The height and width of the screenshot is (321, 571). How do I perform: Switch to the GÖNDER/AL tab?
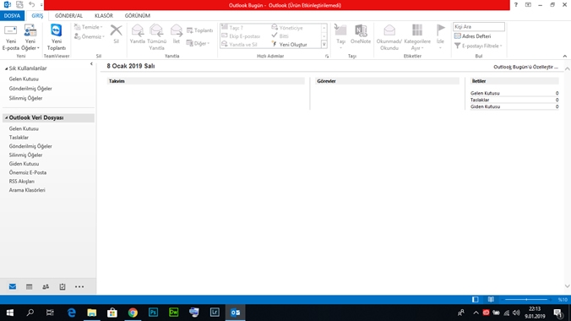(x=68, y=16)
